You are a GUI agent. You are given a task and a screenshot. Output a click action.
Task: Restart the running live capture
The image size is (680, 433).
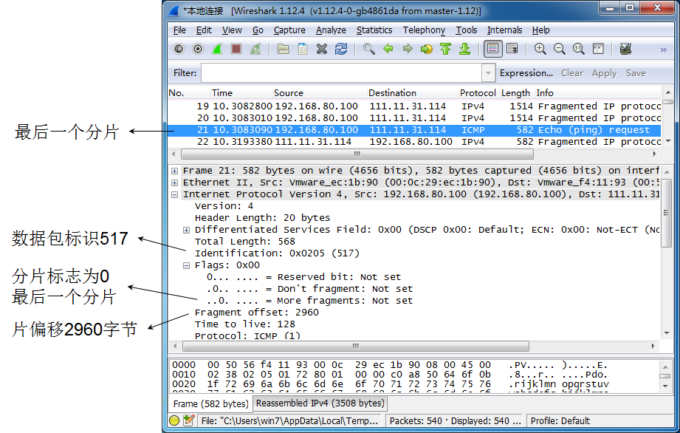(x=255, y=49)
